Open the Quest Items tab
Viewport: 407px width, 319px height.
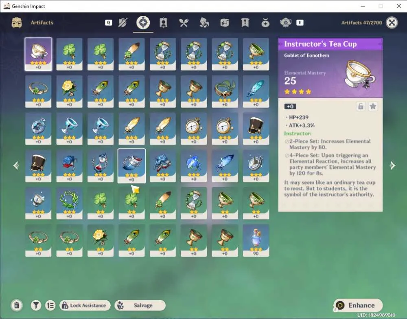(x=245, y=22)
